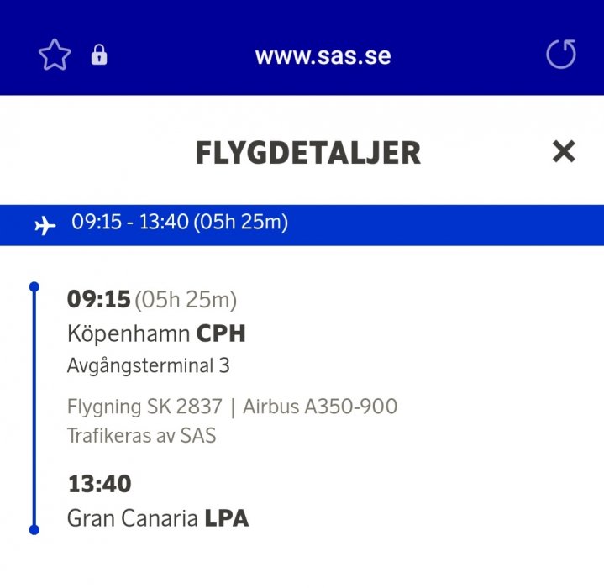Click Avgångsterminal 3 text
604x588 pixels.
[x=148, y=366]
